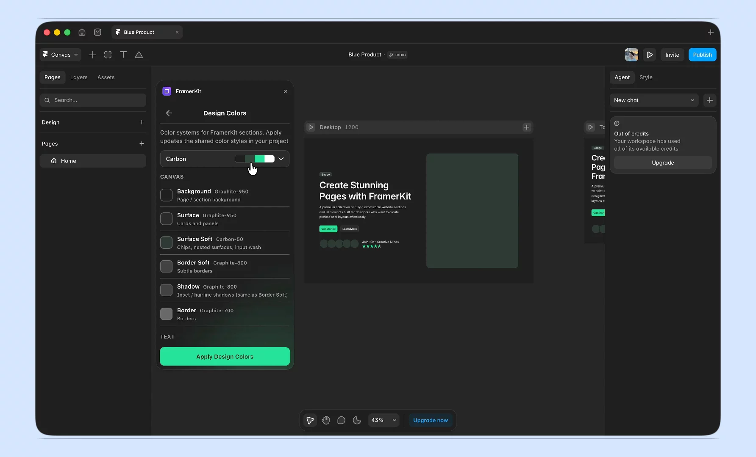Select the comment tool icon
This screenshot has width=756, height=457.
tap(341, 420)
